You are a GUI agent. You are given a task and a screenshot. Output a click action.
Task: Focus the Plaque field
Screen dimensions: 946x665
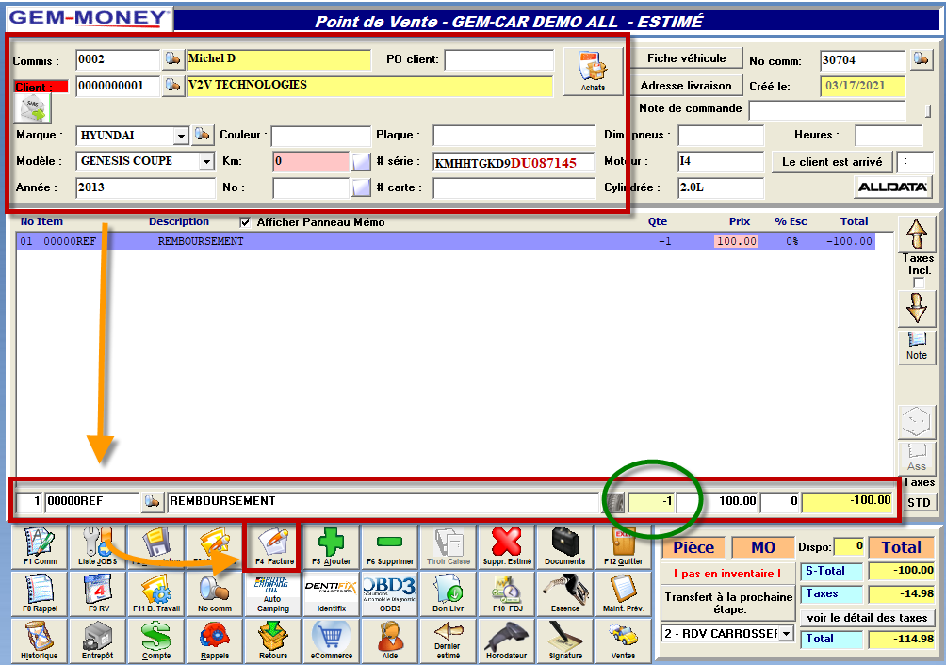tap(514, 136)
